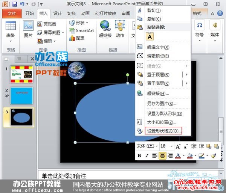Customize quick access toolbar dropdown
Screen dimensions: 226x193
point(41,5)
